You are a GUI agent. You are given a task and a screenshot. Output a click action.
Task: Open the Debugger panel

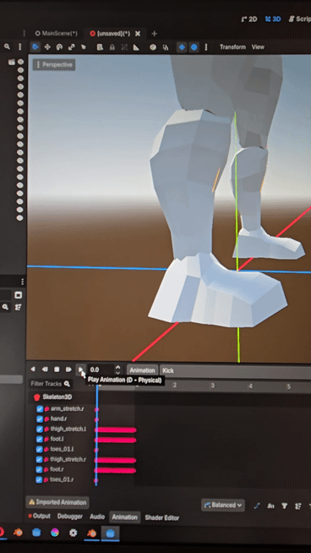70,517
